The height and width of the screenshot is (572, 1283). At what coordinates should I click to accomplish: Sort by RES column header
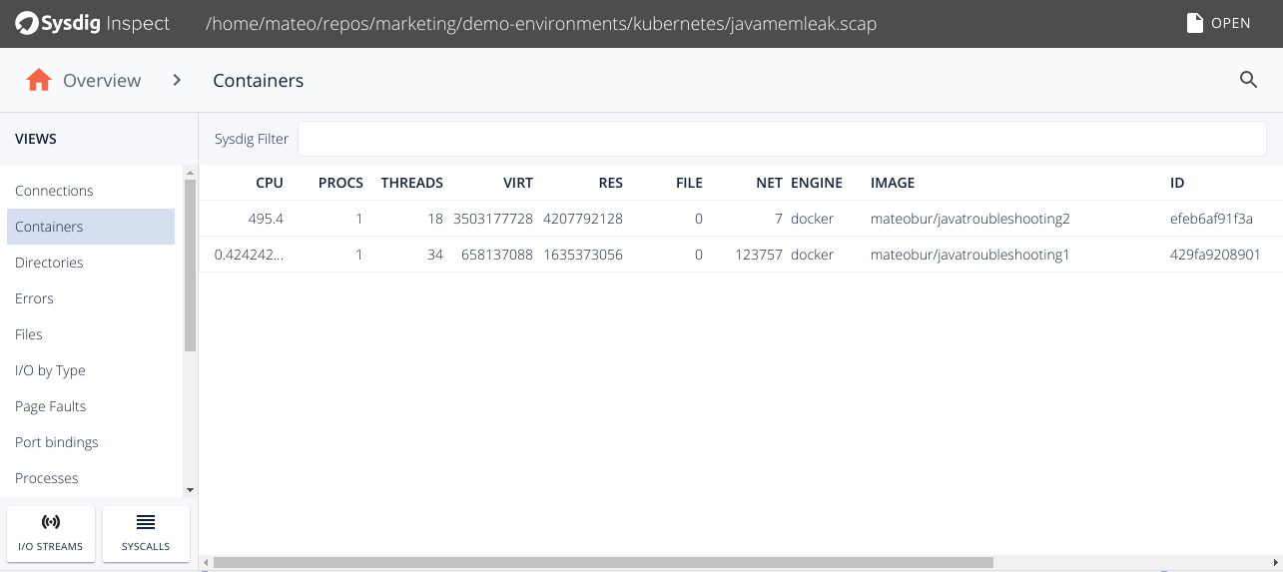click(x=610, y=183)
